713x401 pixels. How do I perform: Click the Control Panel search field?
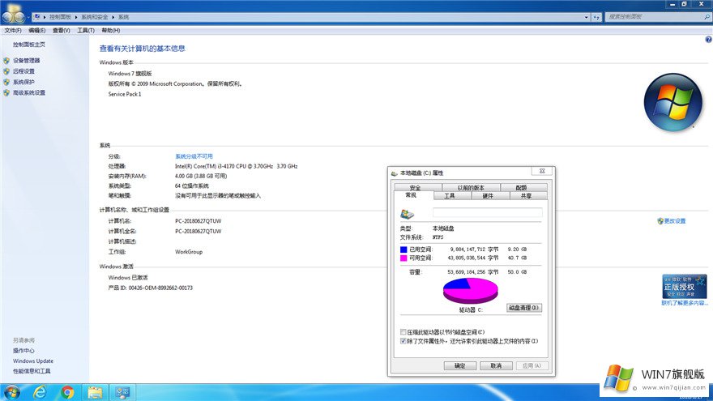click(x=654, y=17)
